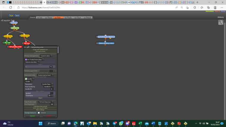
Task: Open the Find Candle by dropdown
Action: pos(48,87)
